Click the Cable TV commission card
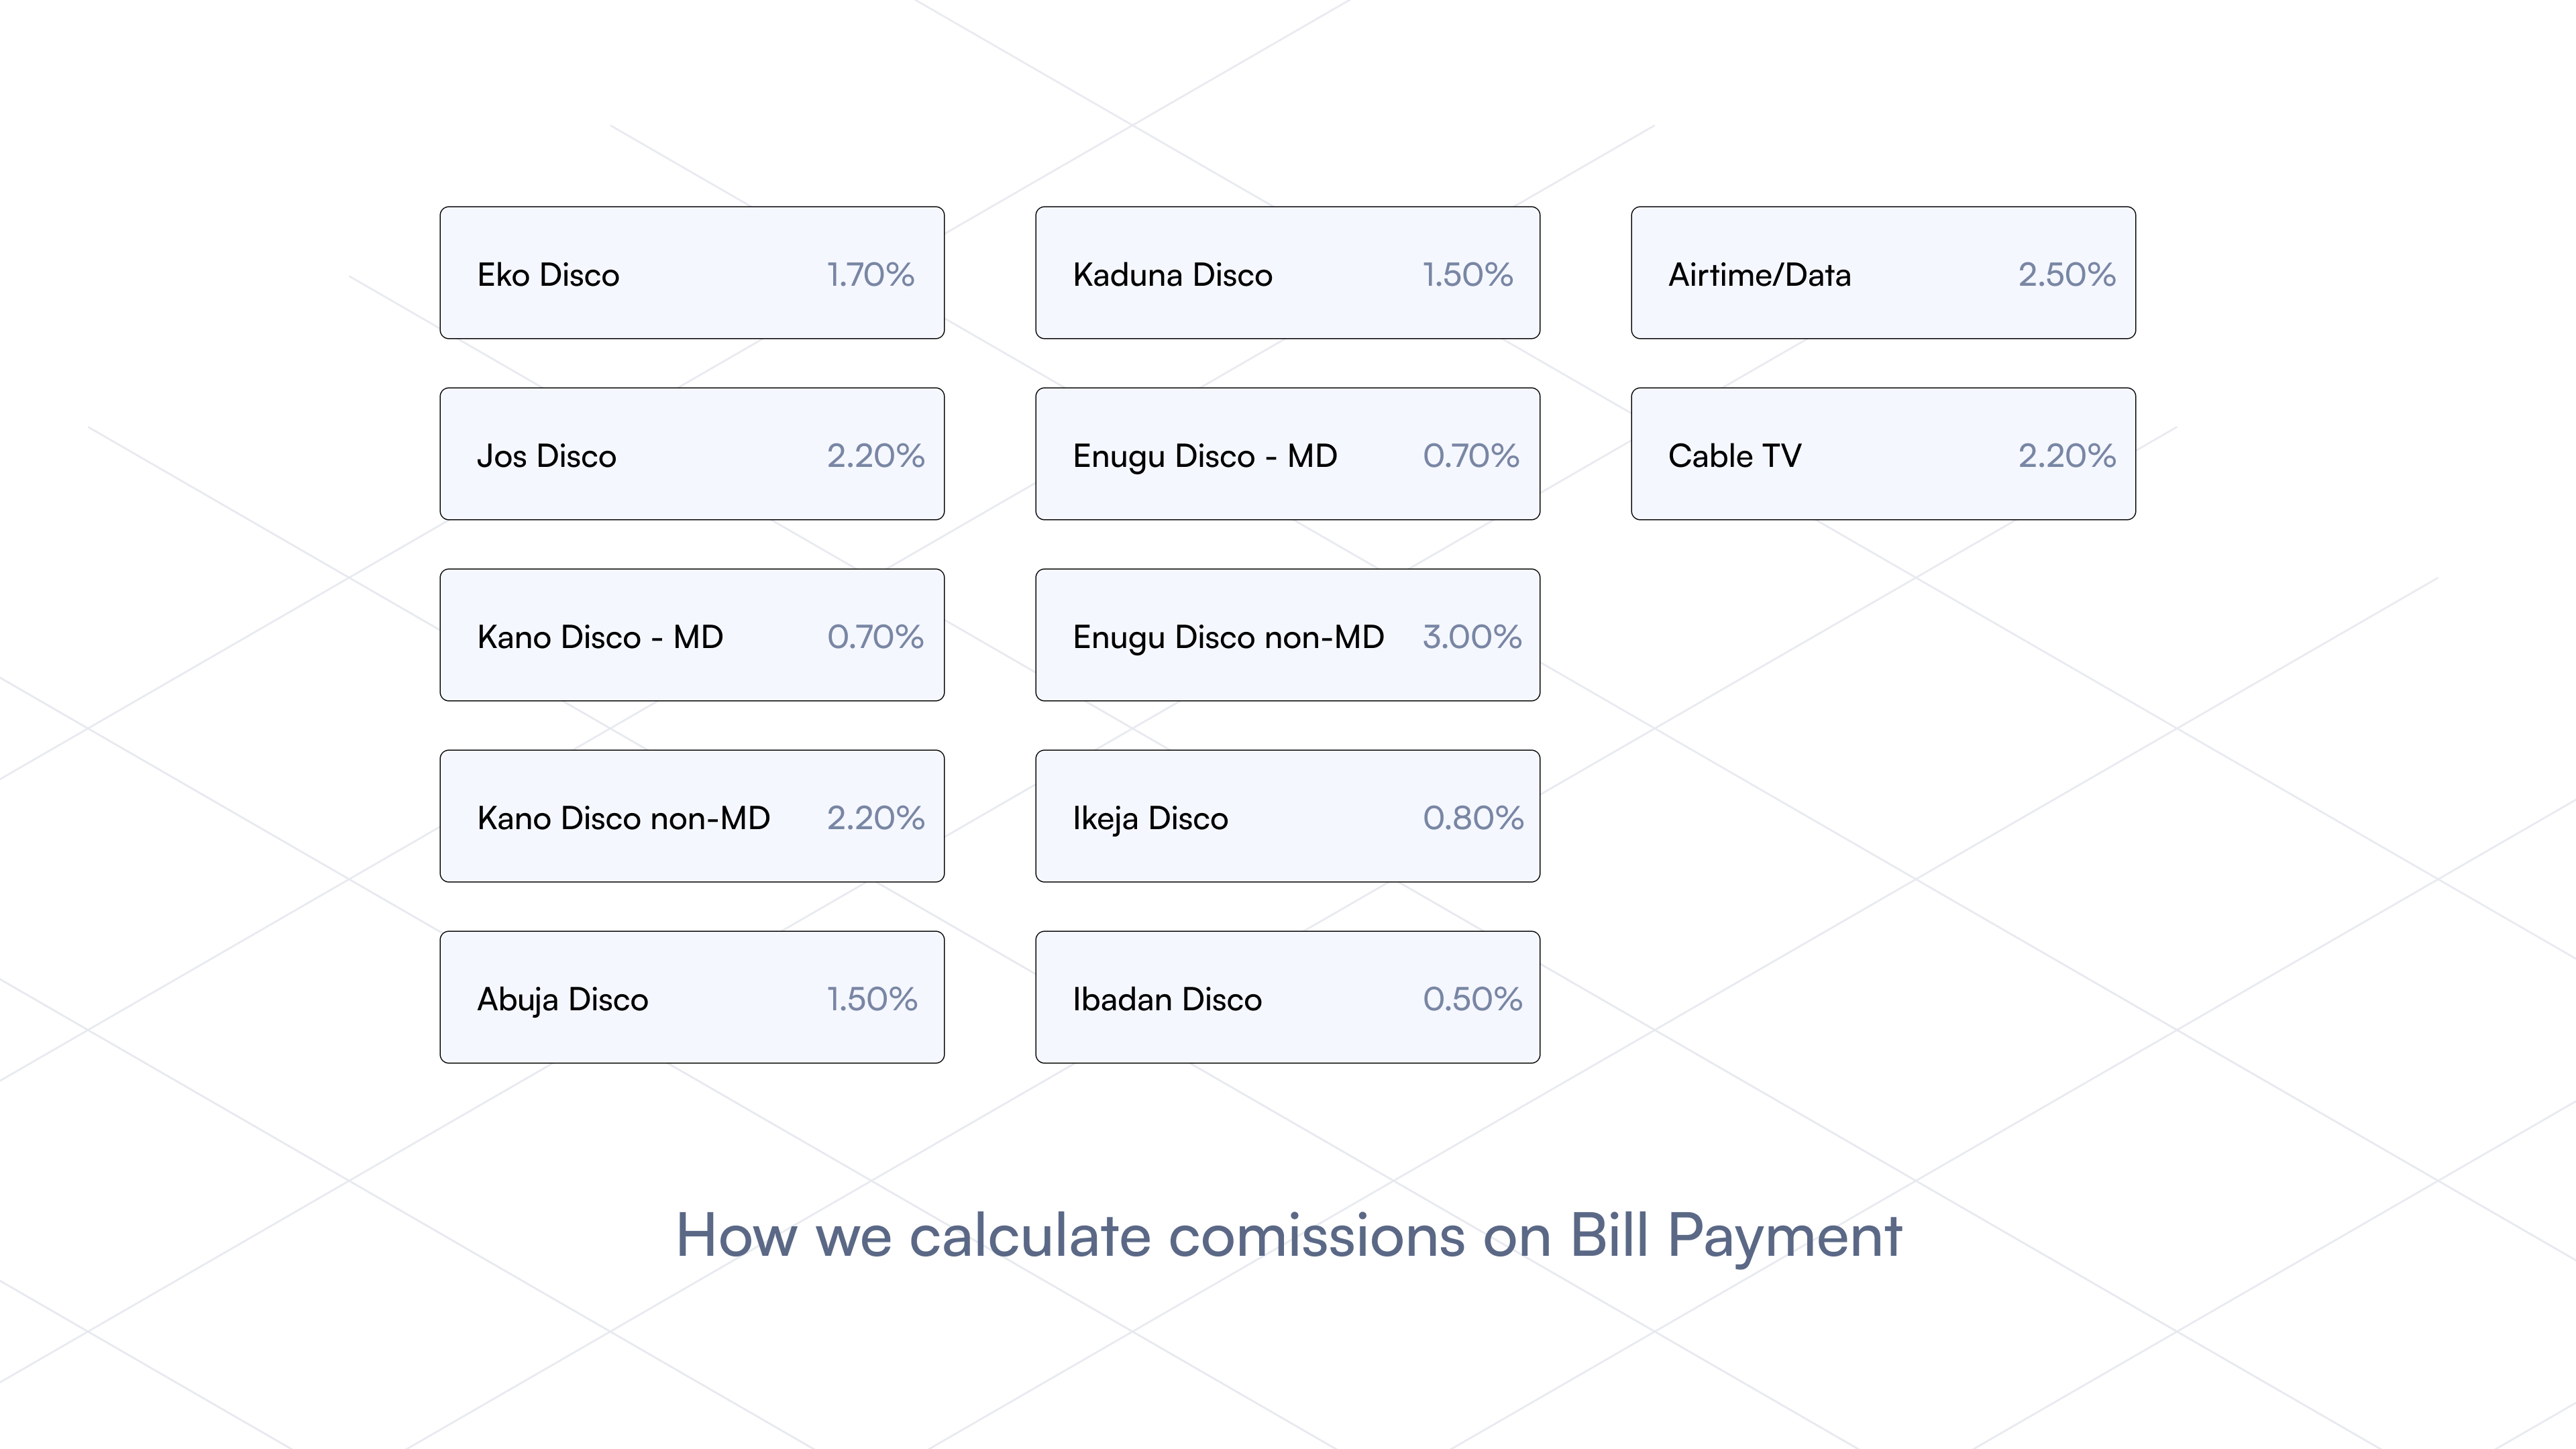 click(1882, 454)
